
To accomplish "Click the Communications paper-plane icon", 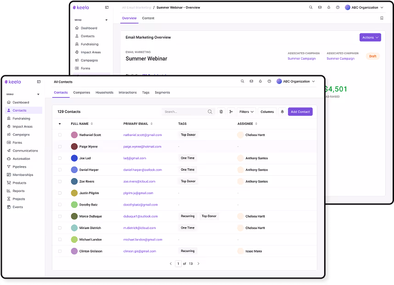I will tap(9, 151).
